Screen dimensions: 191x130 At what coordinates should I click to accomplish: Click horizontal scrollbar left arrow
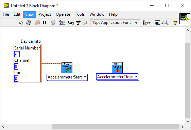point(3,127)
